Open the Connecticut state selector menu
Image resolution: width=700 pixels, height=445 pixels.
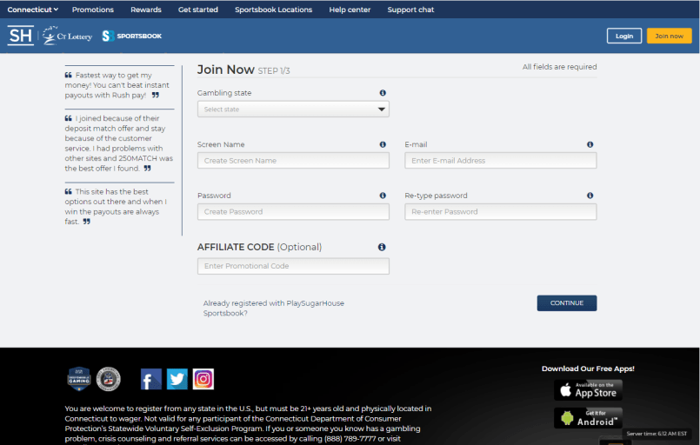click(32, 10)
